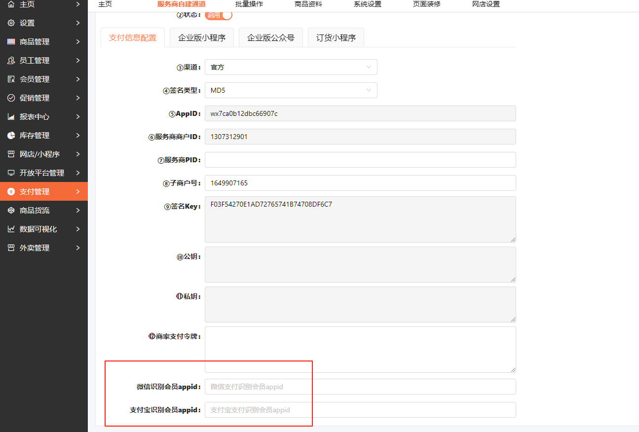This screenshot has height=432, width=639.
Task: Expand the 网店/小程序 sidebar chevron
Action: (78, 154)
